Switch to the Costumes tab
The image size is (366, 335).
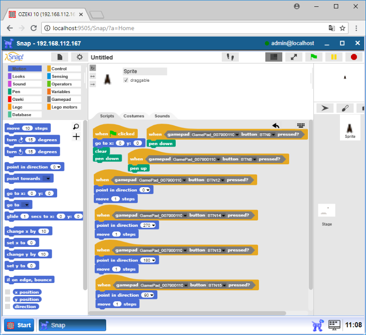pos(134,116)
